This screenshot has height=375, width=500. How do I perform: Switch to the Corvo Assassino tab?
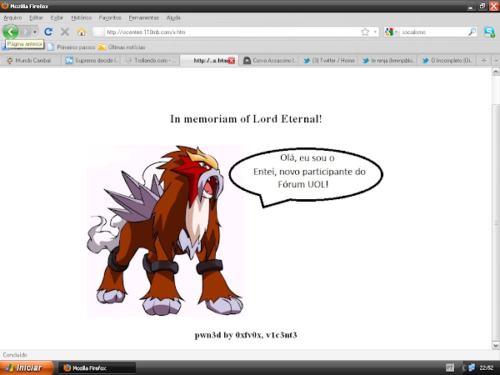[269, 60]
